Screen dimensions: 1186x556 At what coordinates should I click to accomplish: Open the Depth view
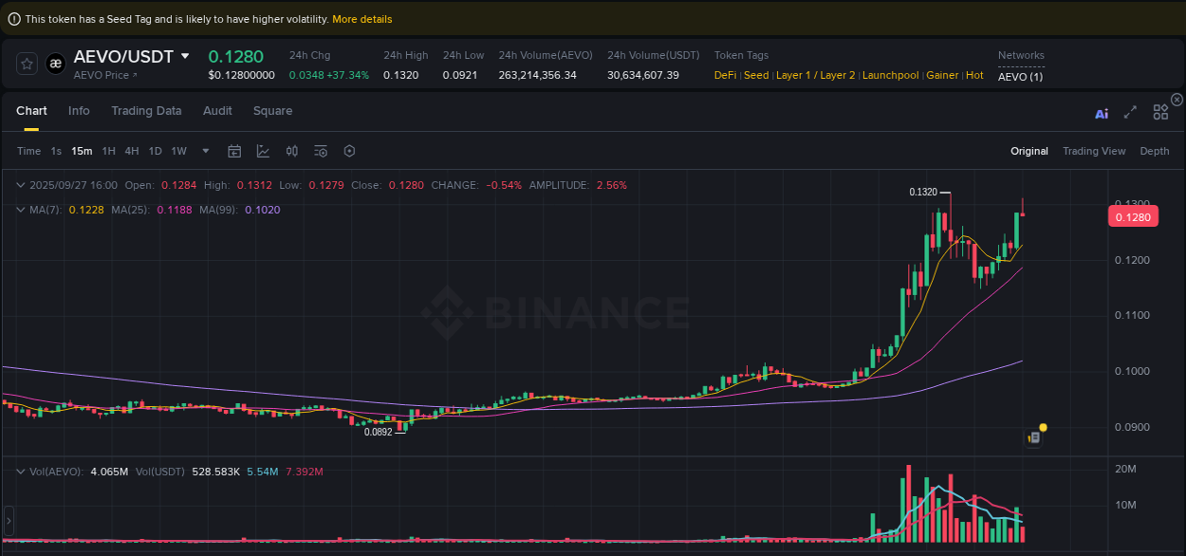[1155, 151]
